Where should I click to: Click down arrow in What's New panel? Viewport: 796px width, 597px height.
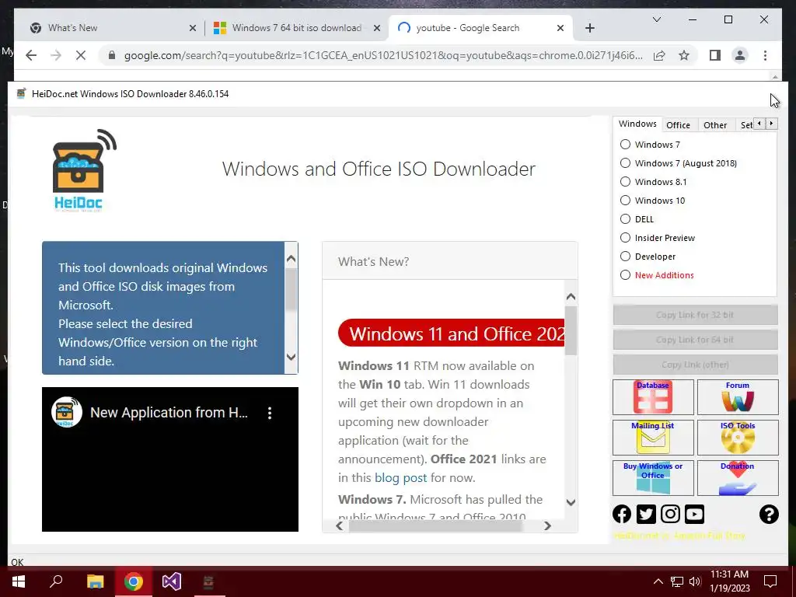[x=571, y=502]
